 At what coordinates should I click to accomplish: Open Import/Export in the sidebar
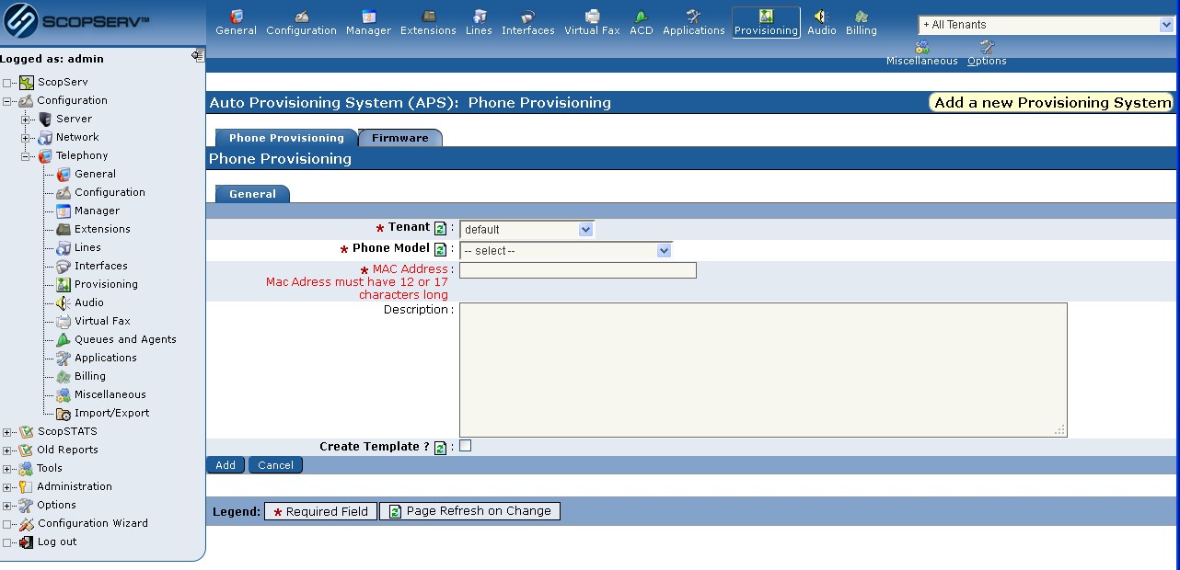[111, 413]
